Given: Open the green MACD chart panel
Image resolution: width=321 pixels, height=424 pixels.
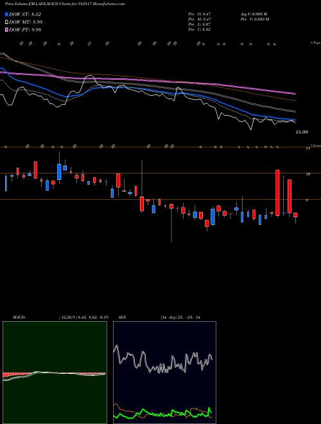Looking at the screenshot, I should (x=55, y=373).
